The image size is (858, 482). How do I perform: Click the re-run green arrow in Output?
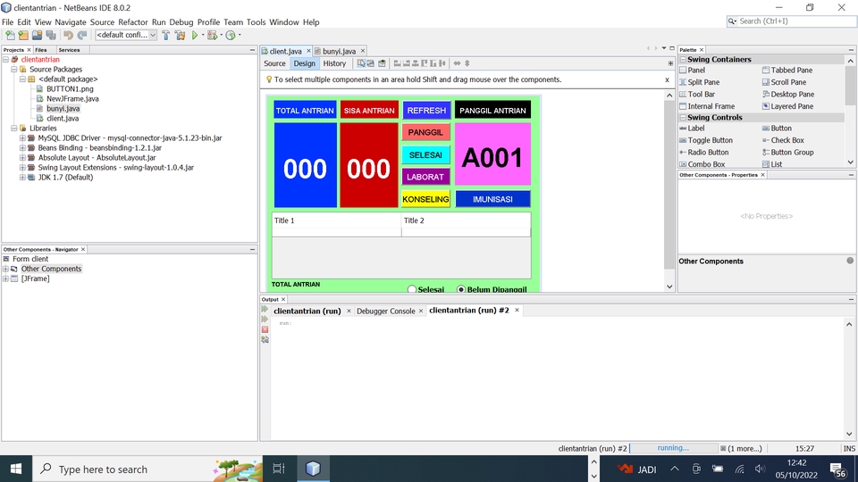click(x=265, y=310)
